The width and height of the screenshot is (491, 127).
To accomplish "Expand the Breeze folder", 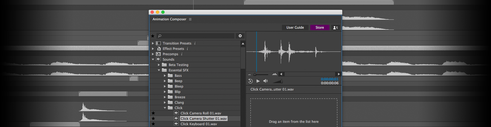I will 165,97.
